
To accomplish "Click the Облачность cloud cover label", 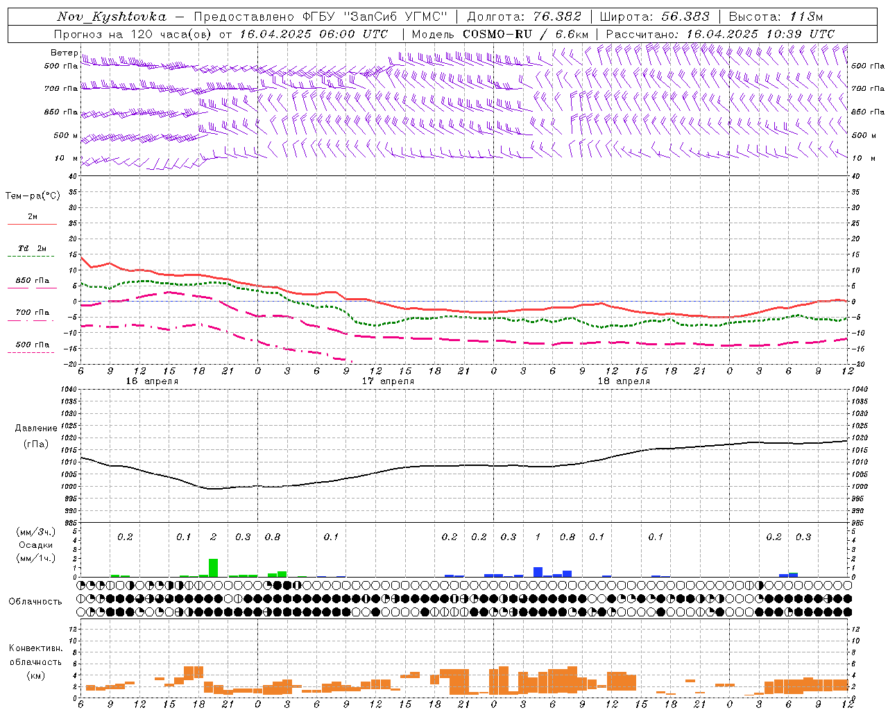I will tap(35, 602).
